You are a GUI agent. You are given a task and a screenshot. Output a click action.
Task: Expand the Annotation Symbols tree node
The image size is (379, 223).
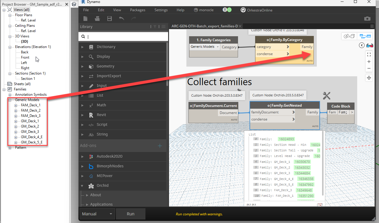point(10,95)
